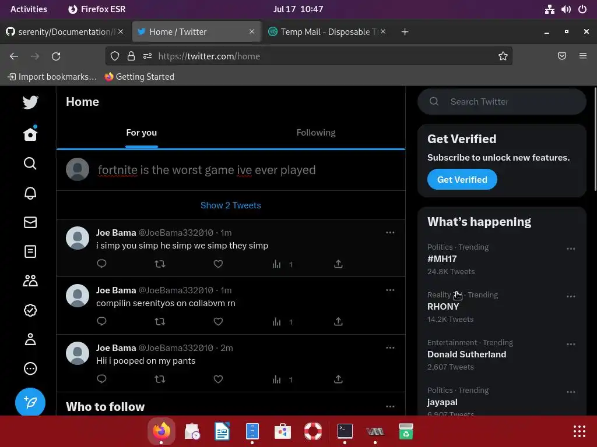This screenshot has height=447, width=597.
Task: Open Terminal from the dock
Action: pyautogui.click(x=345, y=431)
